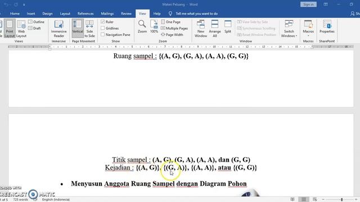This screenshot has height=202, width=360.
Task: Switch to Outline view
Action: pos(36,22)
